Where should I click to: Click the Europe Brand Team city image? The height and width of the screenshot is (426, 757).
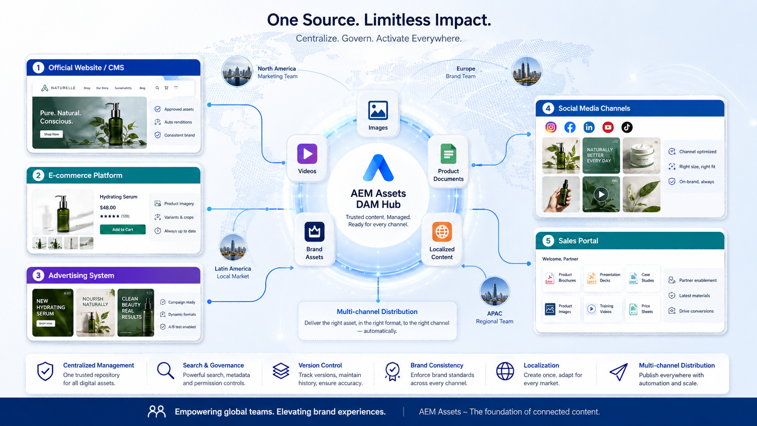(527, 72)
